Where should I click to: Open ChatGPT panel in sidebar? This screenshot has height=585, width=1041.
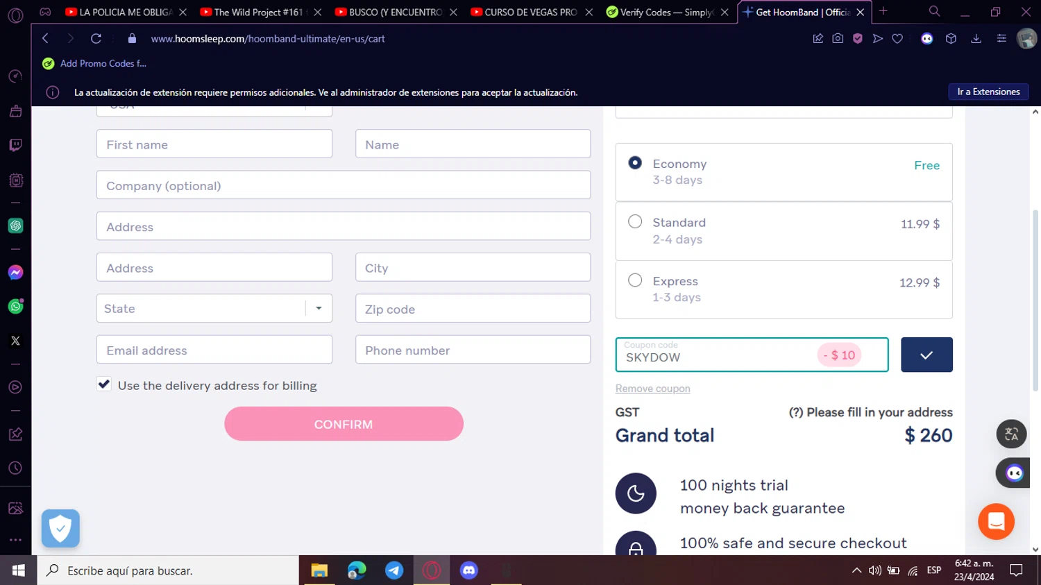click(x=15, y=226)
